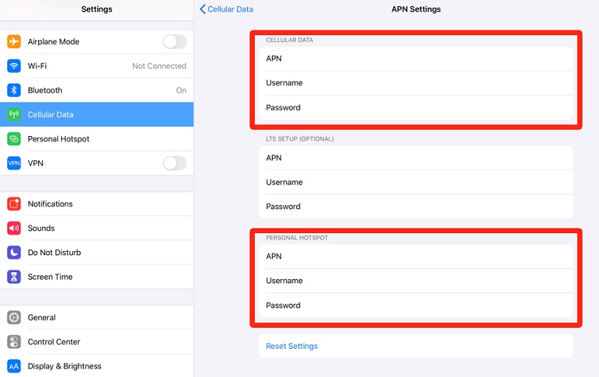Click the Notifications red icon

(x=14, y=204)
